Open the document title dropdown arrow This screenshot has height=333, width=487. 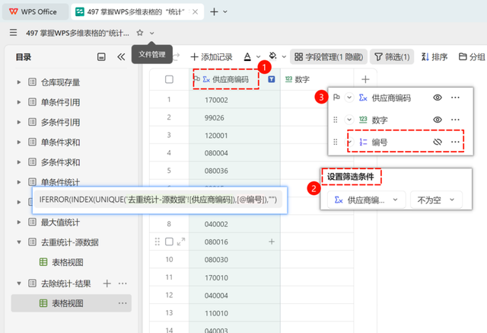tap(151, 33)
